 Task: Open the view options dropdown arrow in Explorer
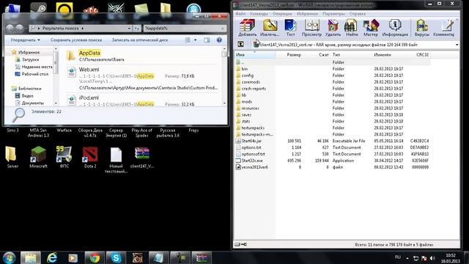[x=196, y=40]
